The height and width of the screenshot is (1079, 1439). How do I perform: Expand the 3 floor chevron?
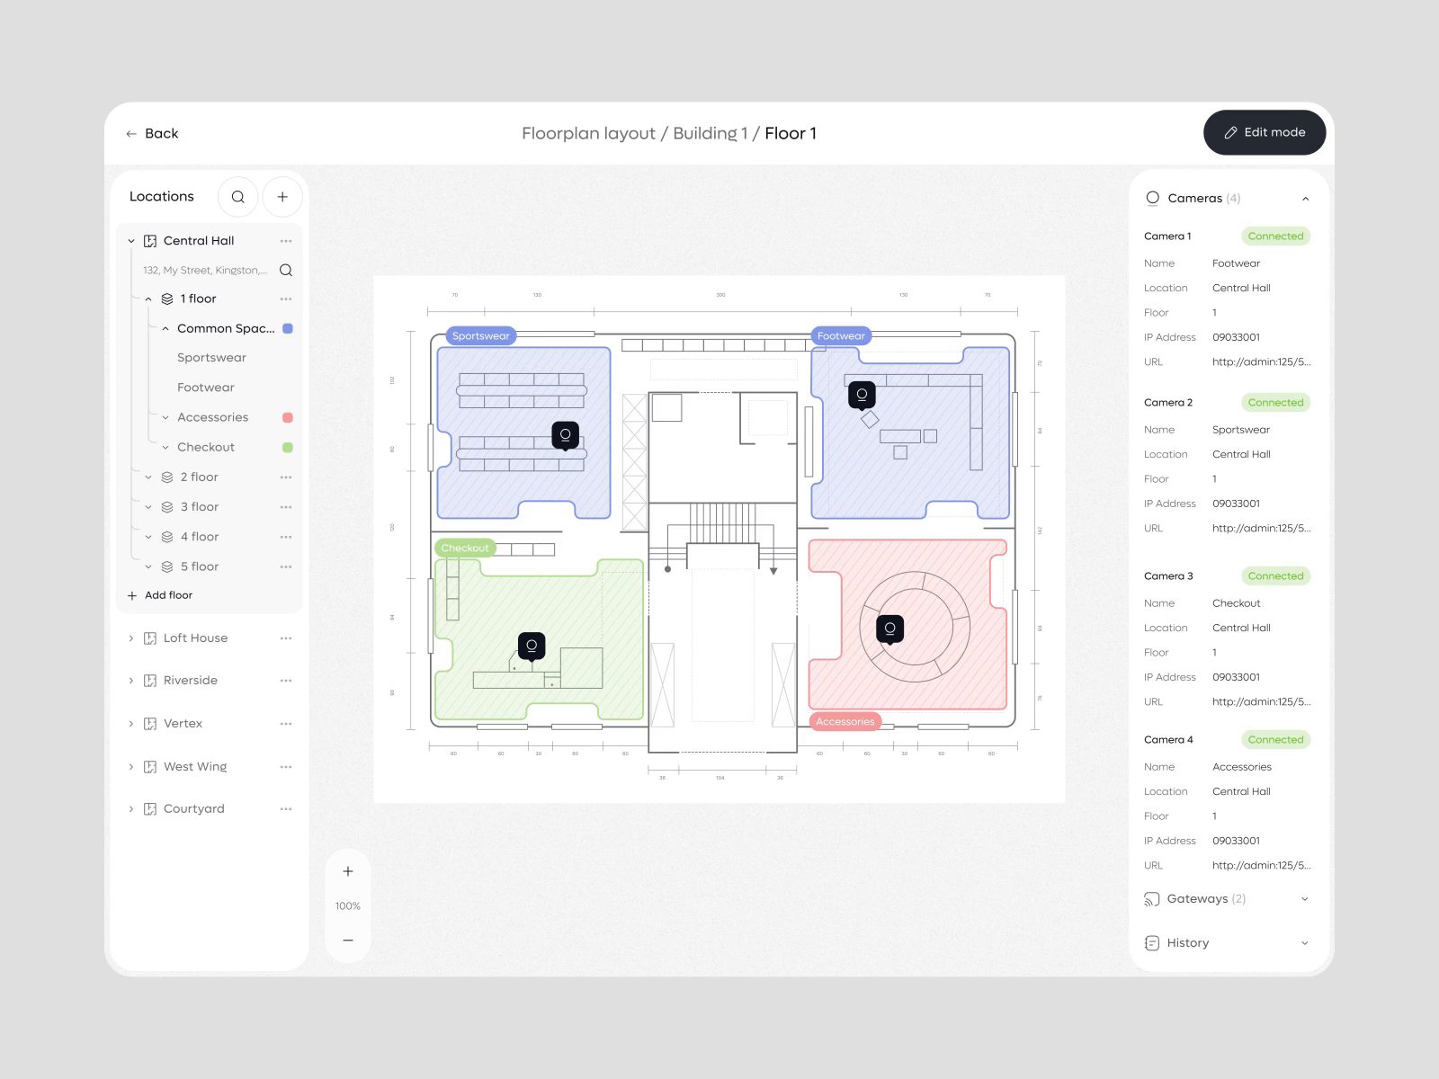(148, 507)
